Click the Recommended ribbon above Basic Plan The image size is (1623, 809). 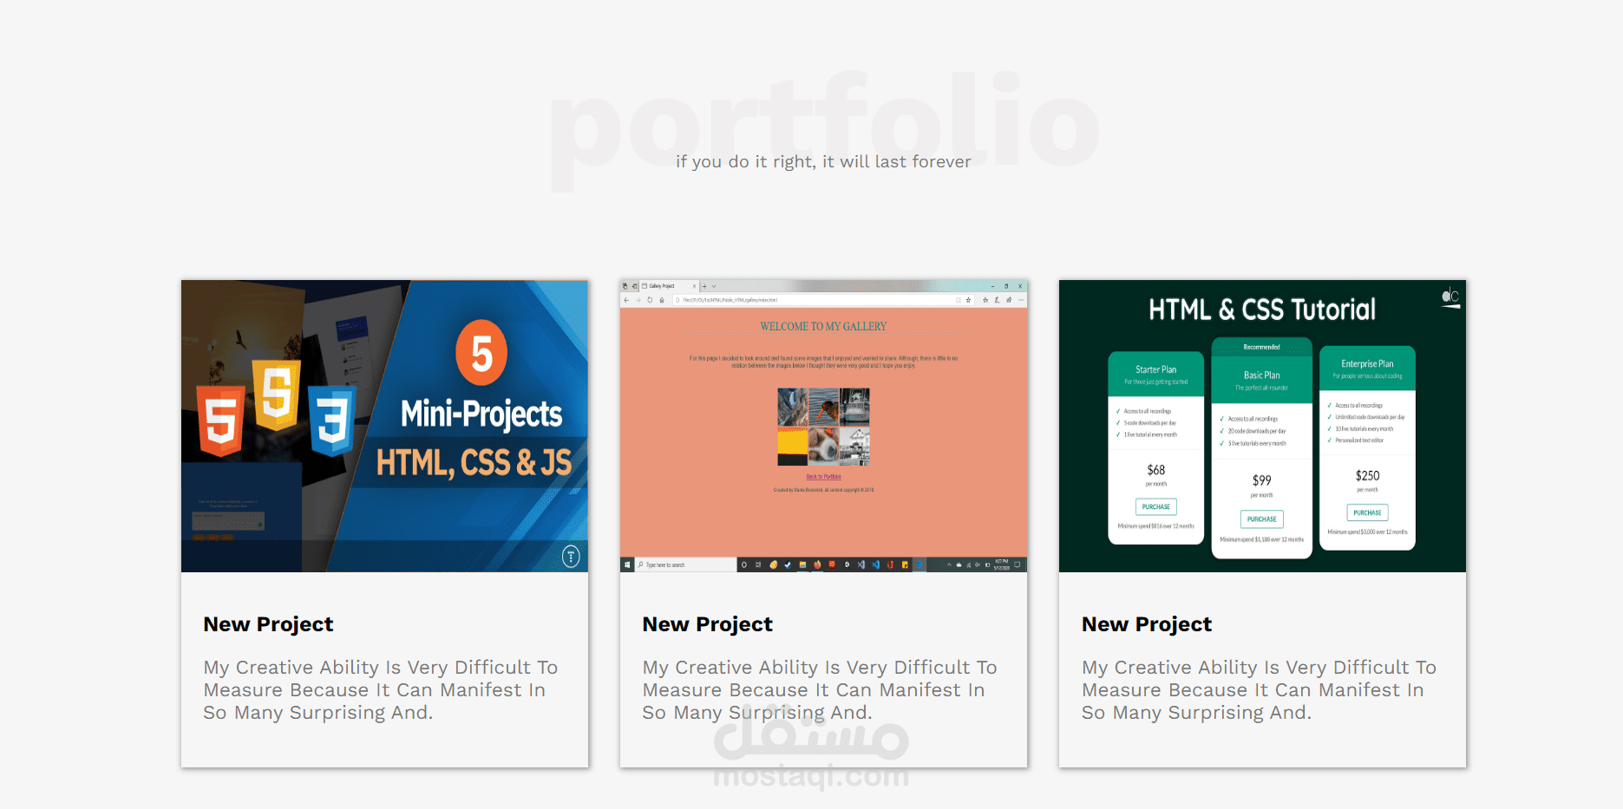point(1261,347)
